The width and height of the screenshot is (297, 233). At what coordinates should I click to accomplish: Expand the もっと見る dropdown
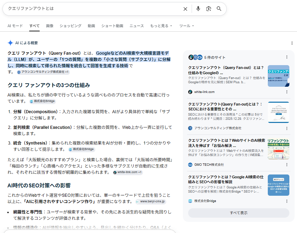tap(161, 26)
